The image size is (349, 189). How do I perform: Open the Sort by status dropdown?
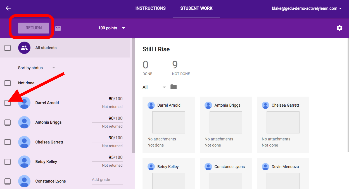click(x=37, y=68)
